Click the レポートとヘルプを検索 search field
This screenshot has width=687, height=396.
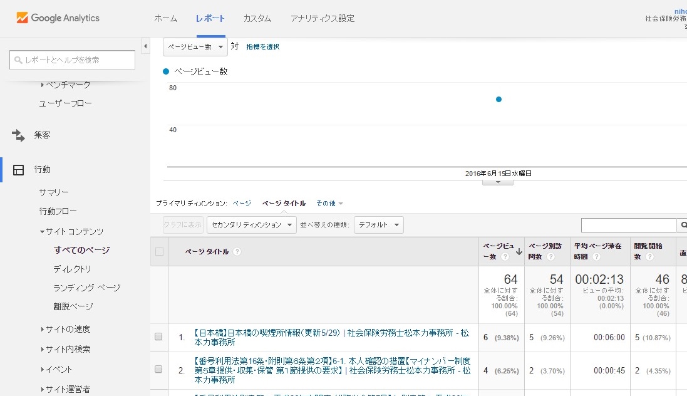tap(73, 60)
